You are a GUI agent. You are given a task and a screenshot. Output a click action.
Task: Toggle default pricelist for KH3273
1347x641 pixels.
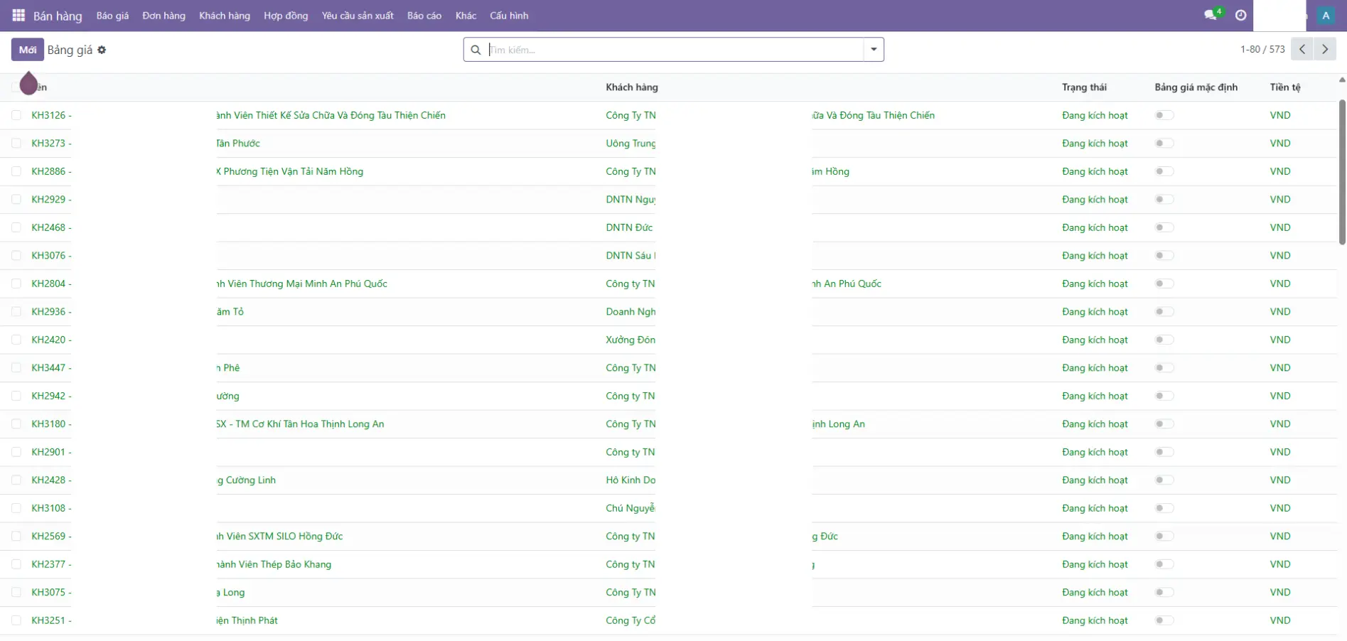(1164, 144)
